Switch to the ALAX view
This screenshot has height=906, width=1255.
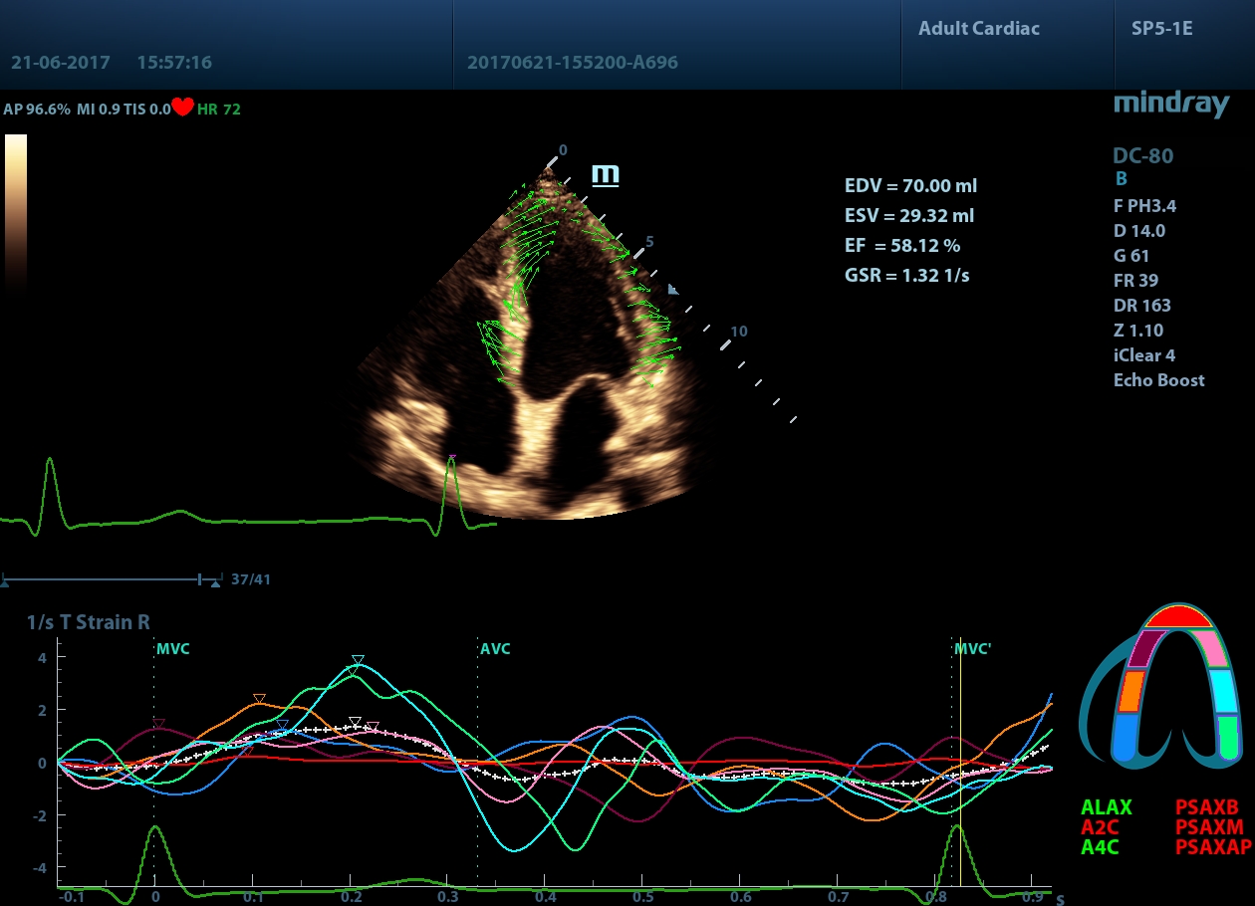point(1106,807)
